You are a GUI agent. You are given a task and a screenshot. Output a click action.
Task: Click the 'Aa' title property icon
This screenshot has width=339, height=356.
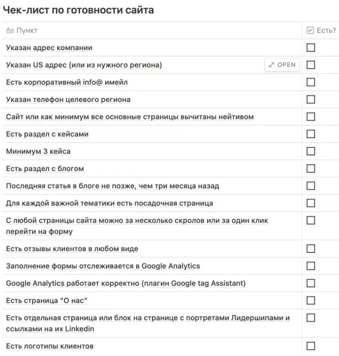coord(10,30)
